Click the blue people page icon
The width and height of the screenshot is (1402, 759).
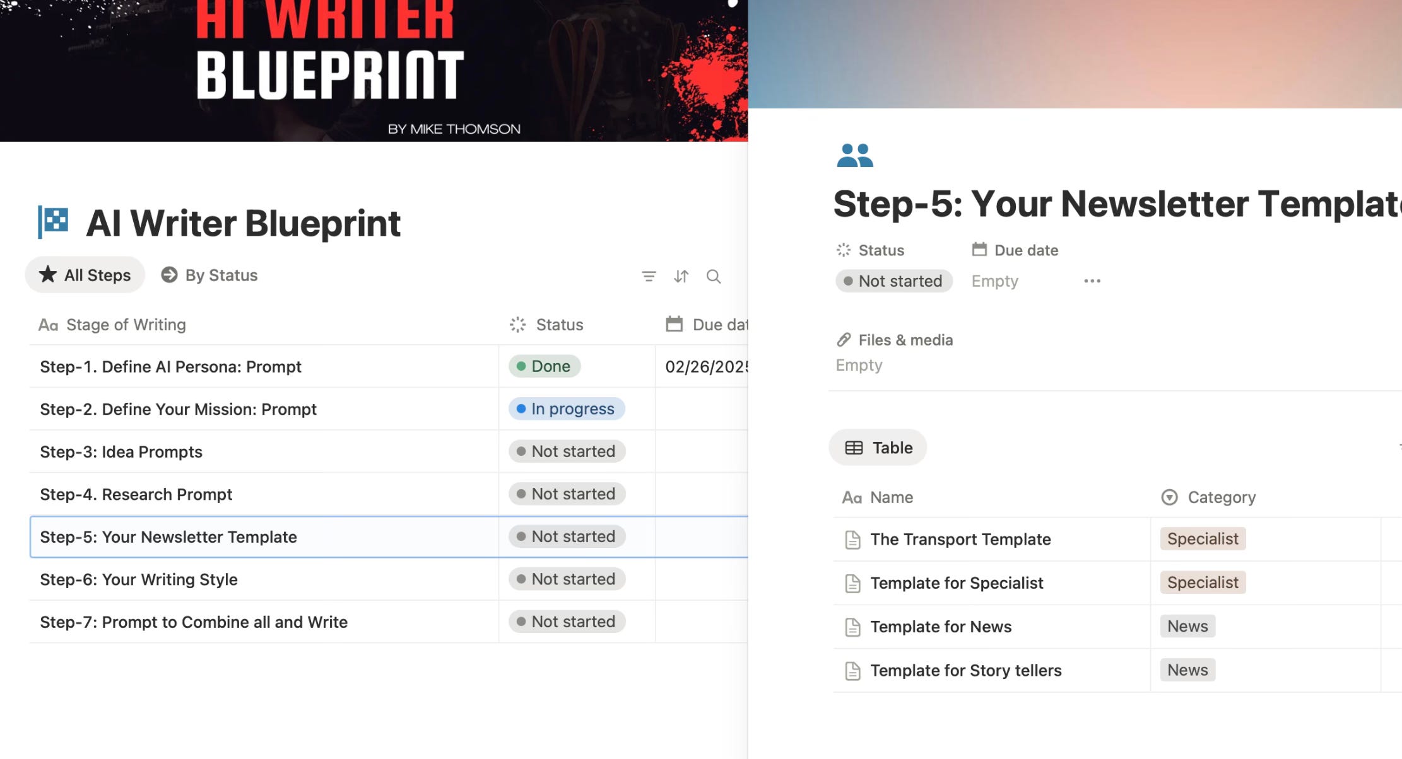coord(854,155)
